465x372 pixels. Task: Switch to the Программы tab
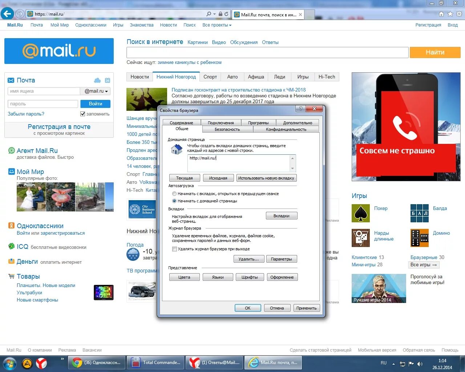tap(258, 123)
